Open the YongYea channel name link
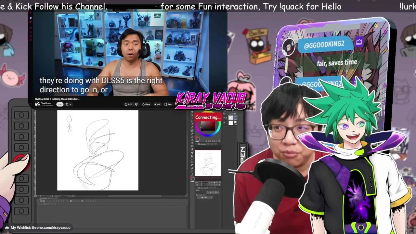The width and height of the screenshot is (416, 234). click(45, 103)
